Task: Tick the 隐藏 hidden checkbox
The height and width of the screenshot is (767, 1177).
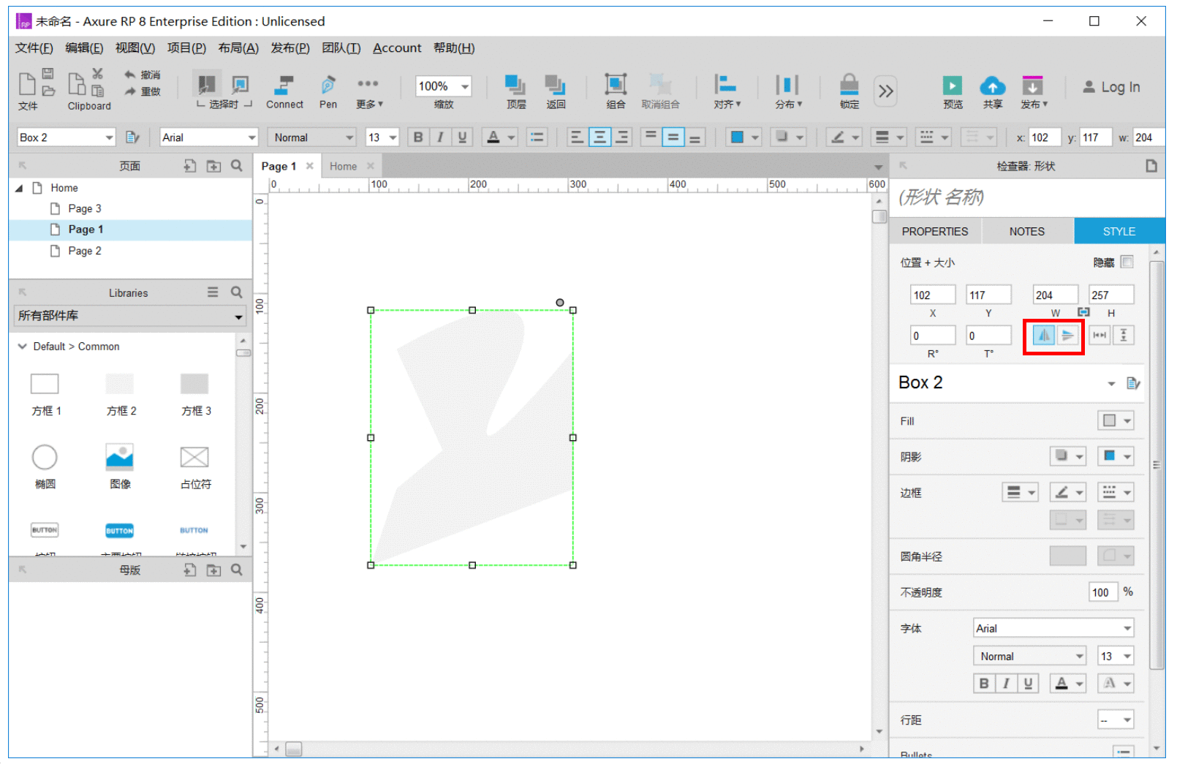Action: tap(1127, 262)
